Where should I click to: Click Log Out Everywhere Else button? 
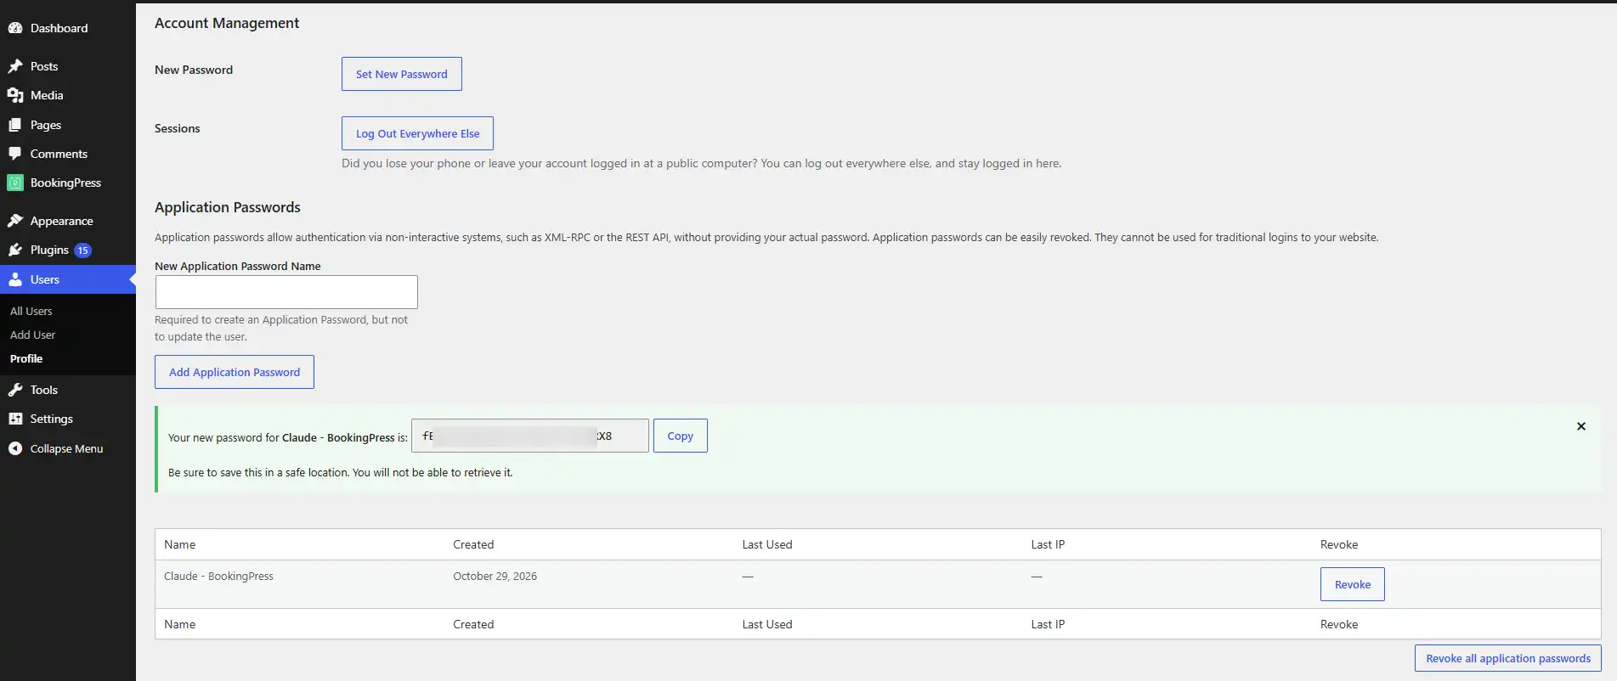coord(417,133)
